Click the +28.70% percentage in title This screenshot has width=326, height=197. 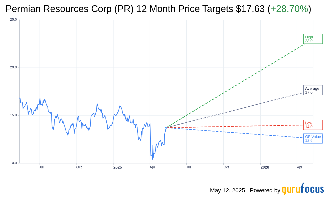[x=289, y=9]
